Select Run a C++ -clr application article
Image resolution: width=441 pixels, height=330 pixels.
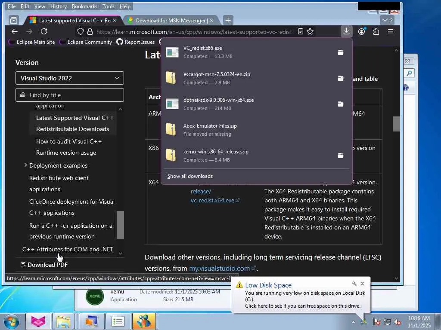tap(71, 231)
